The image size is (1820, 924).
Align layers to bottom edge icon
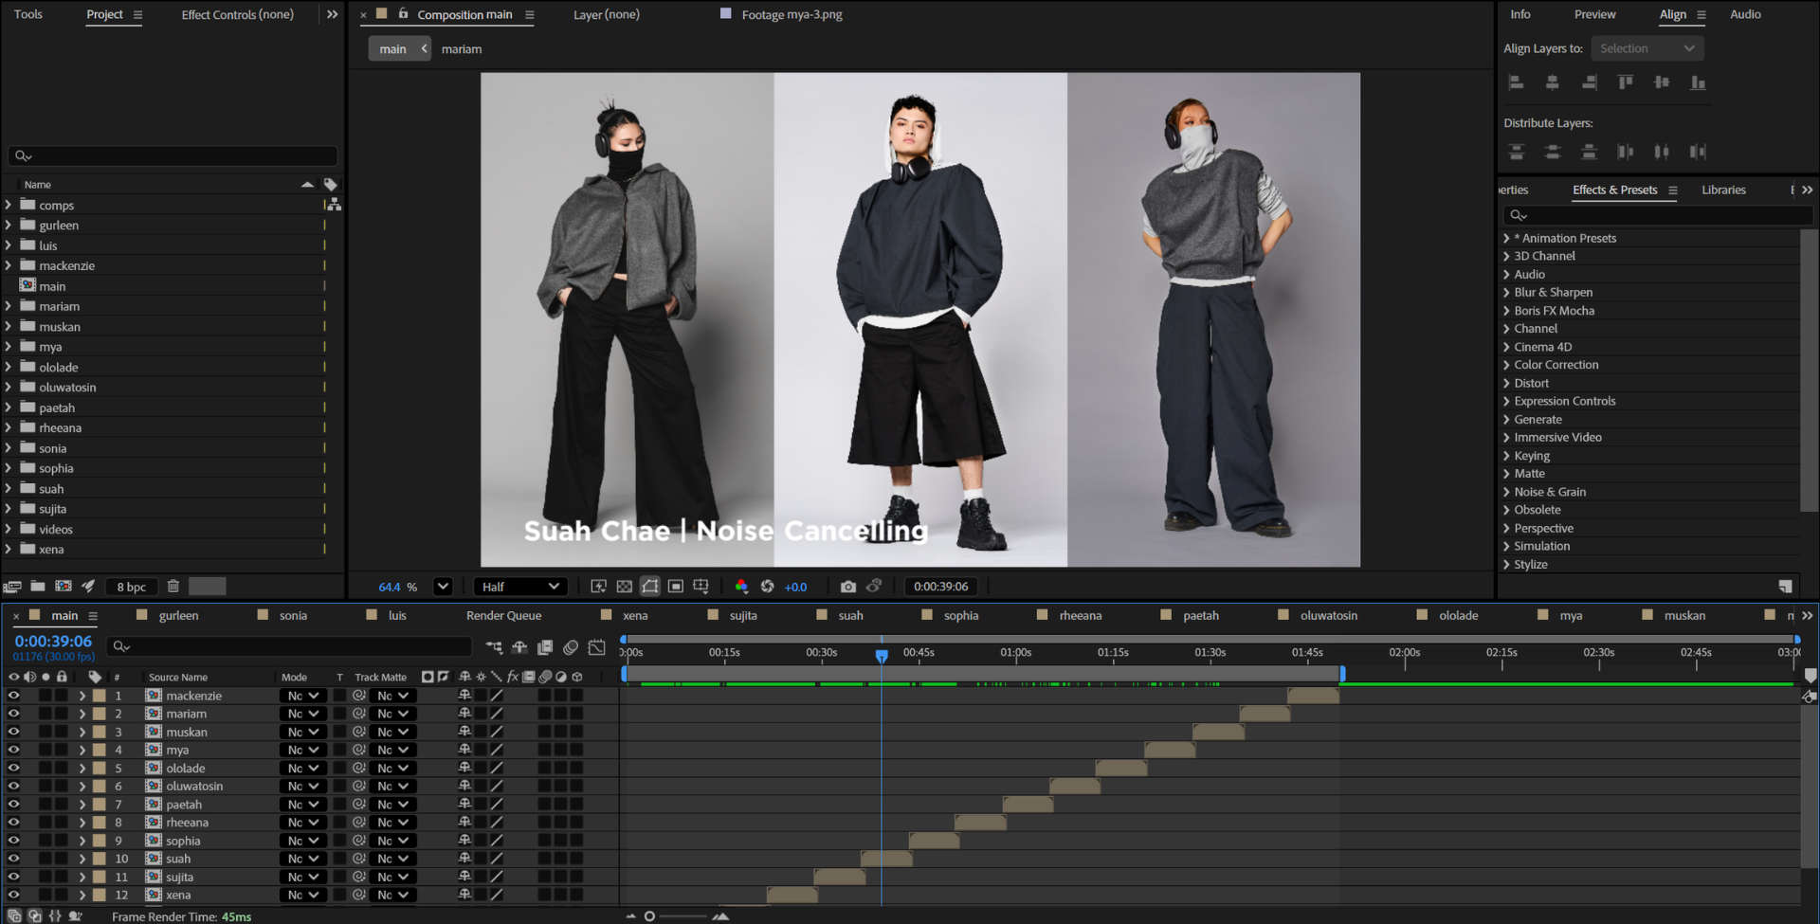[x=1698, y=82]
